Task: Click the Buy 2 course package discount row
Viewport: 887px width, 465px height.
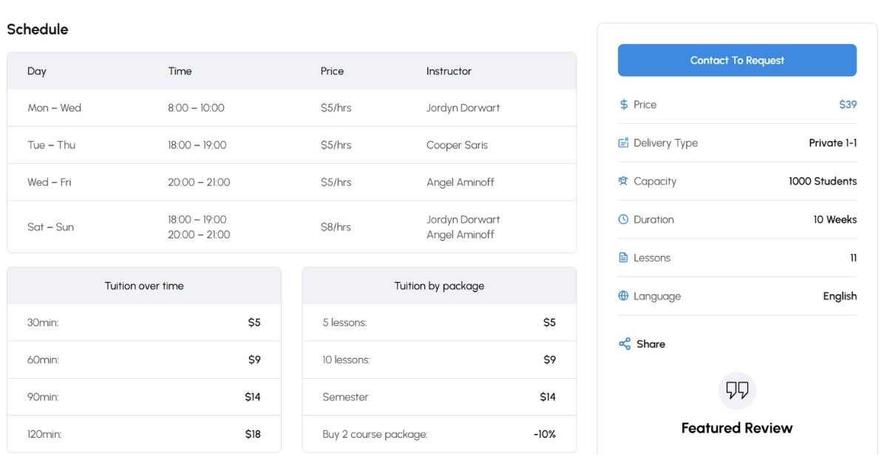Action: pyautogui.click(x=438, y=434)
